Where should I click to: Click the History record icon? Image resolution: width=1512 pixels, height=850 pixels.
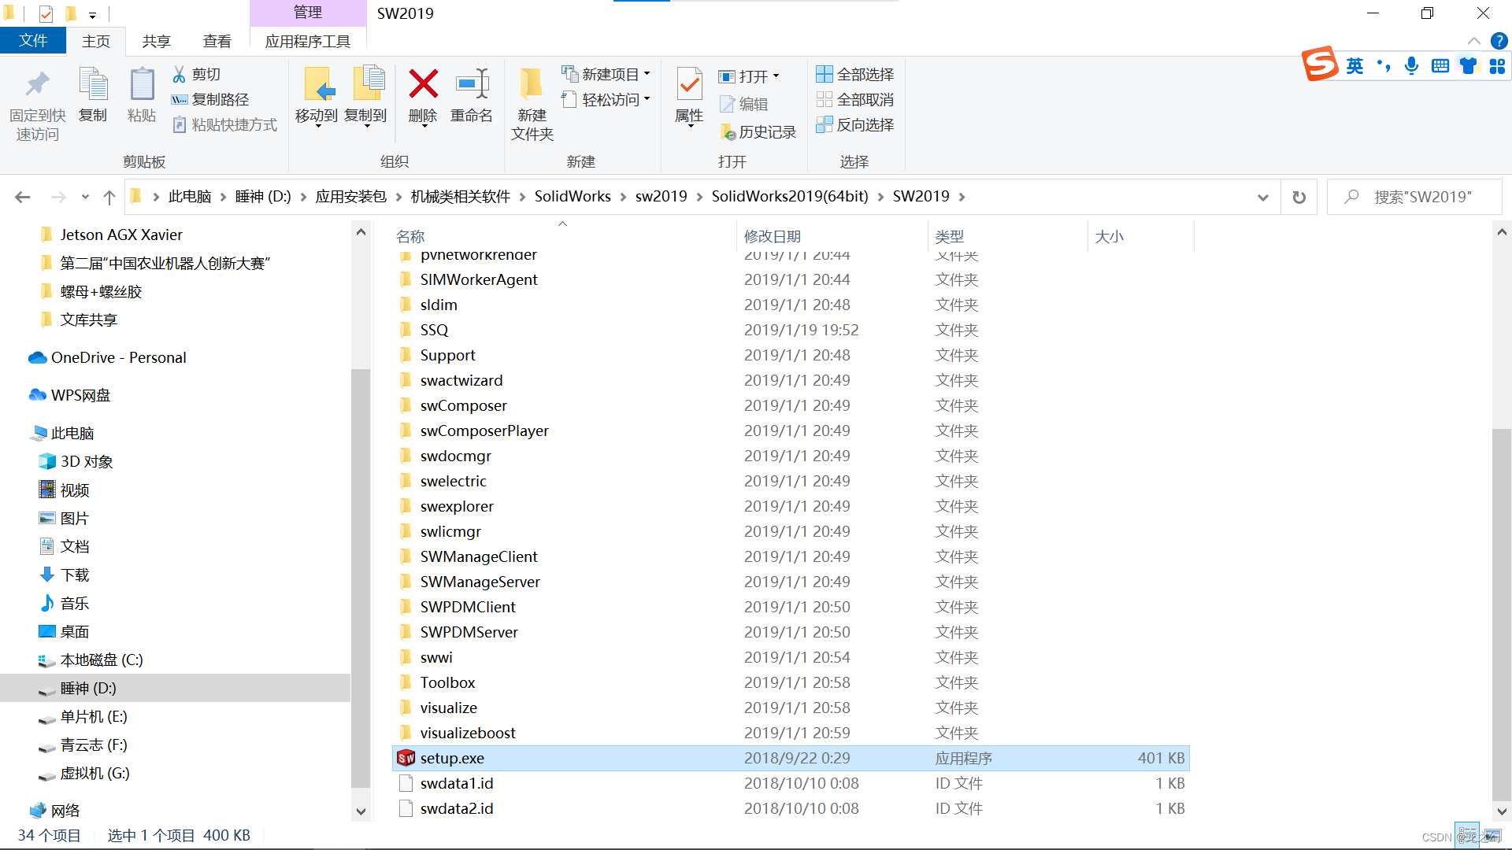pos(728,132)
